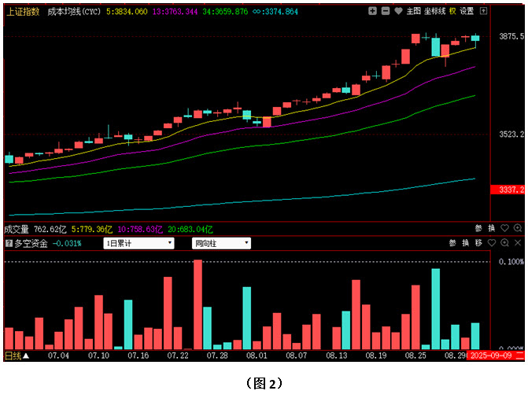Click the green 20:683.04亿 value
This screenshot has width=528, height=398.
coord(190,230)
